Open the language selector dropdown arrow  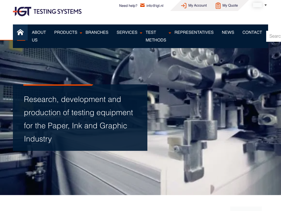coord(265,5)
